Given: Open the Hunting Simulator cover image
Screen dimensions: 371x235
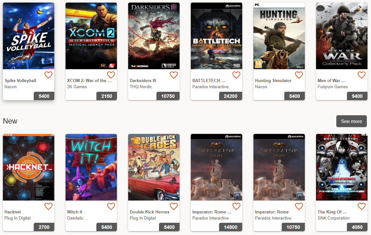Looking at the screenshot, I should tap(279, 36).
